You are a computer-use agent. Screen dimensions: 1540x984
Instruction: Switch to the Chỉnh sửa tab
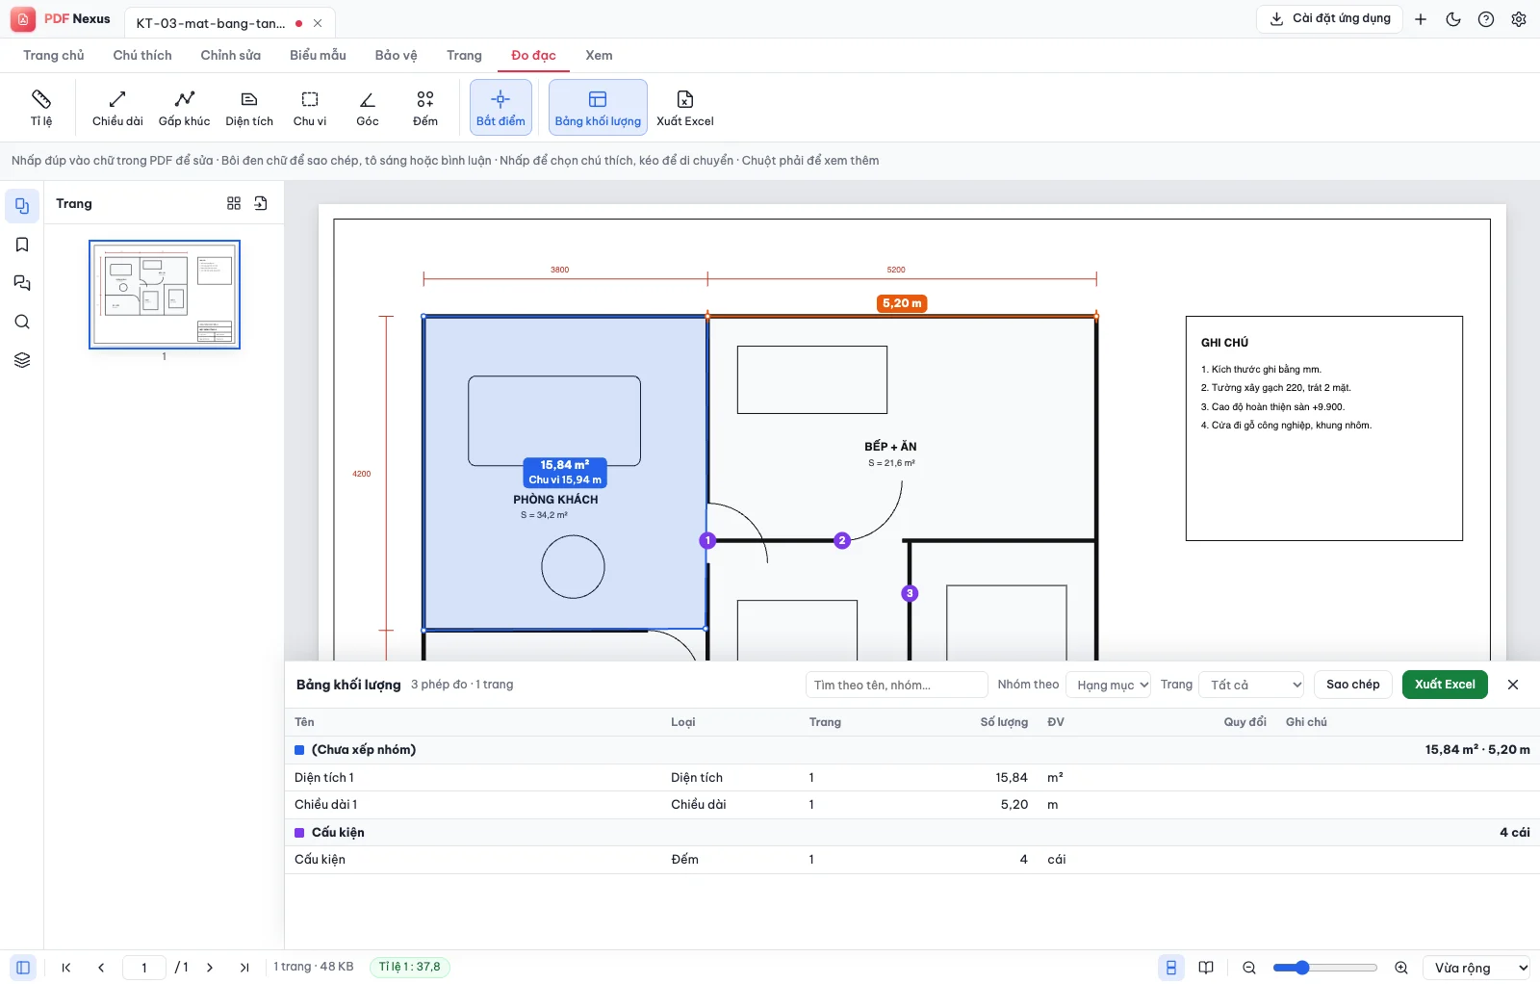click(231, 55)
